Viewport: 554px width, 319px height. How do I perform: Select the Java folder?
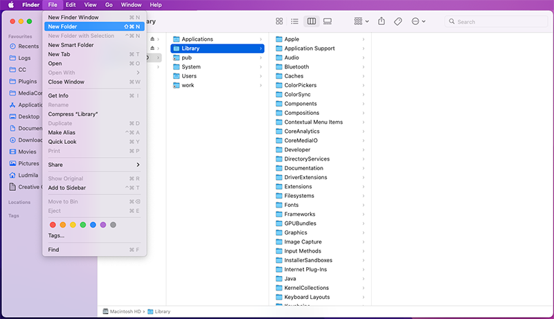click(x=320, y=279)
